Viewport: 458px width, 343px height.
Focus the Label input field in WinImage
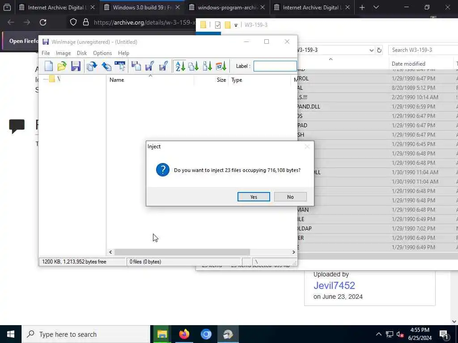[x=275, y=66]
